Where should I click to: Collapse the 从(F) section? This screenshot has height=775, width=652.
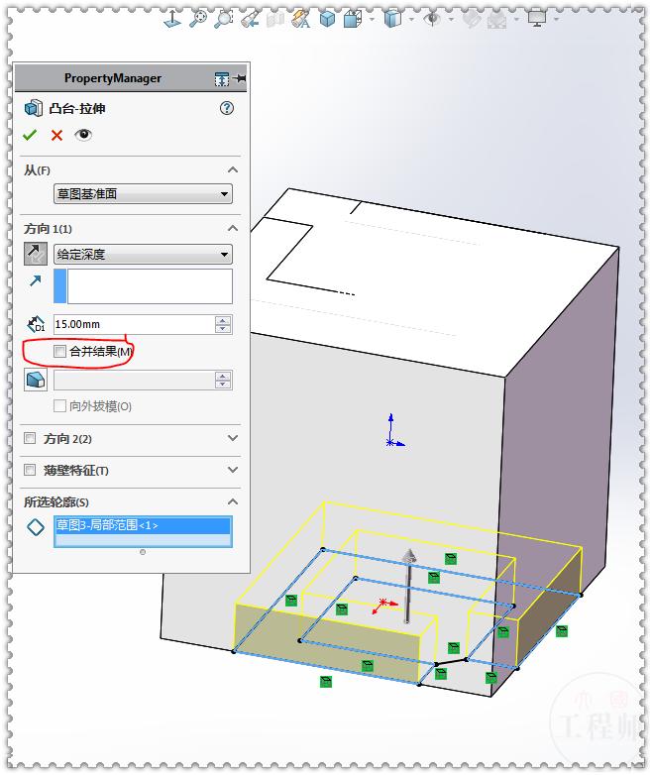pos(233,170)
